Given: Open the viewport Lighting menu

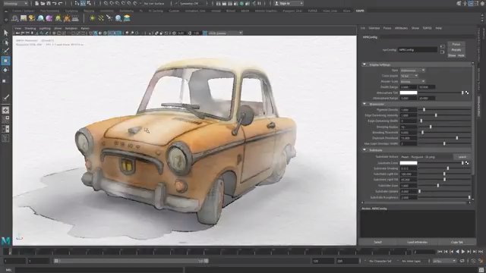Looking at the screenshot, I should (x=45, y=28).
